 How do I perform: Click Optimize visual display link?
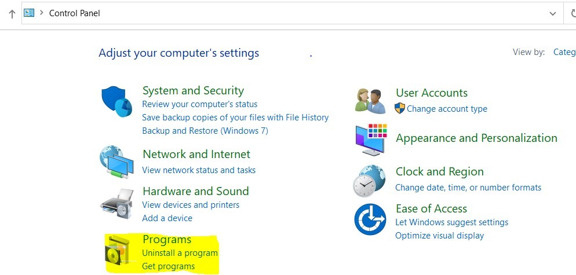pyautogui.click(x=439, y=236)
